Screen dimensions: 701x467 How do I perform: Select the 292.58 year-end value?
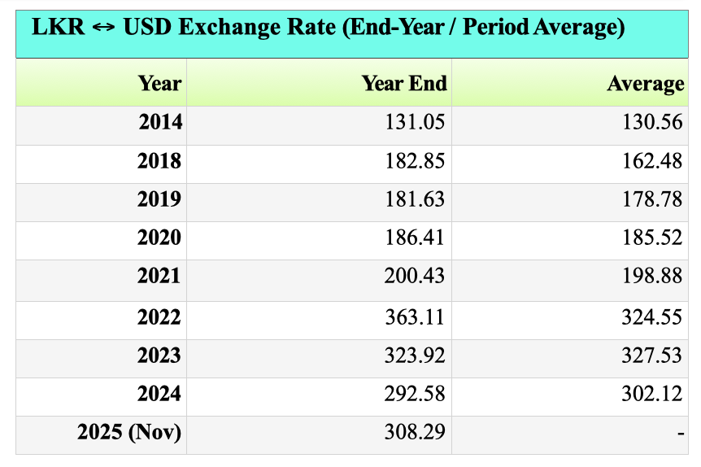click(415, 394)
